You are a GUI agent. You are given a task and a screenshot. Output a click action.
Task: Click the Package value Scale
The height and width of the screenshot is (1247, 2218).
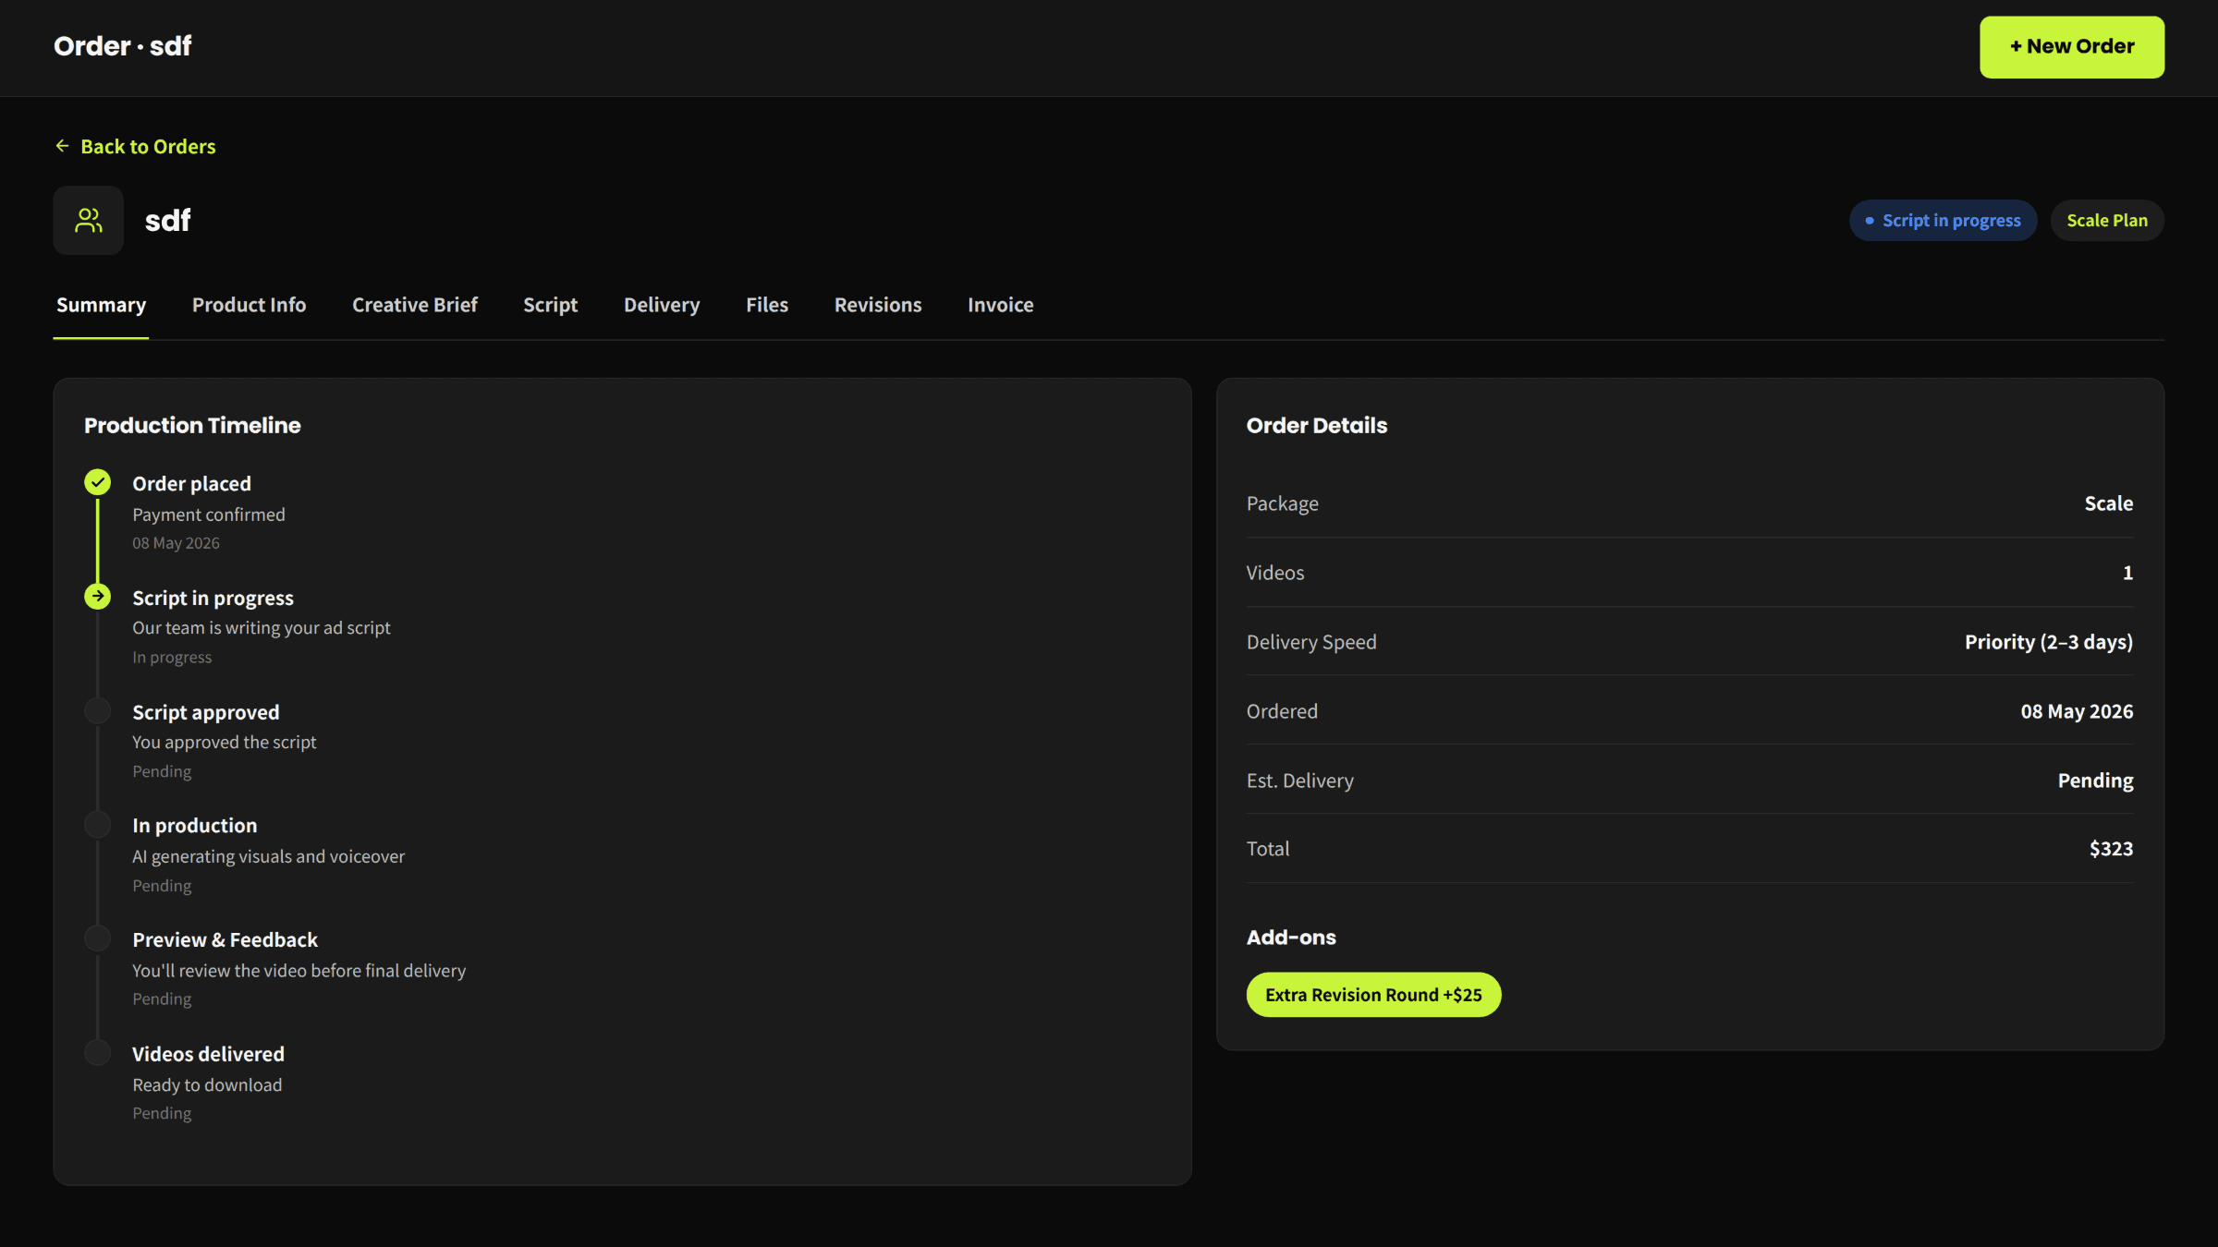[2109, 503]
